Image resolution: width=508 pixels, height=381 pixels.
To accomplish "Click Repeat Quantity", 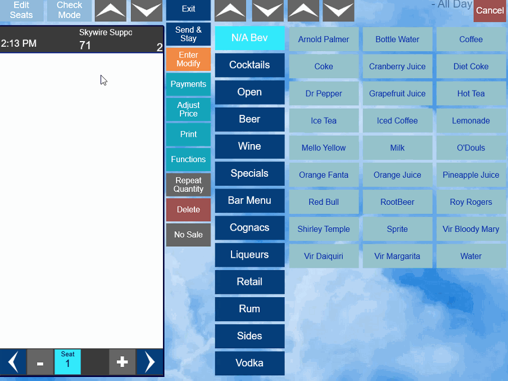I will 188,185.
